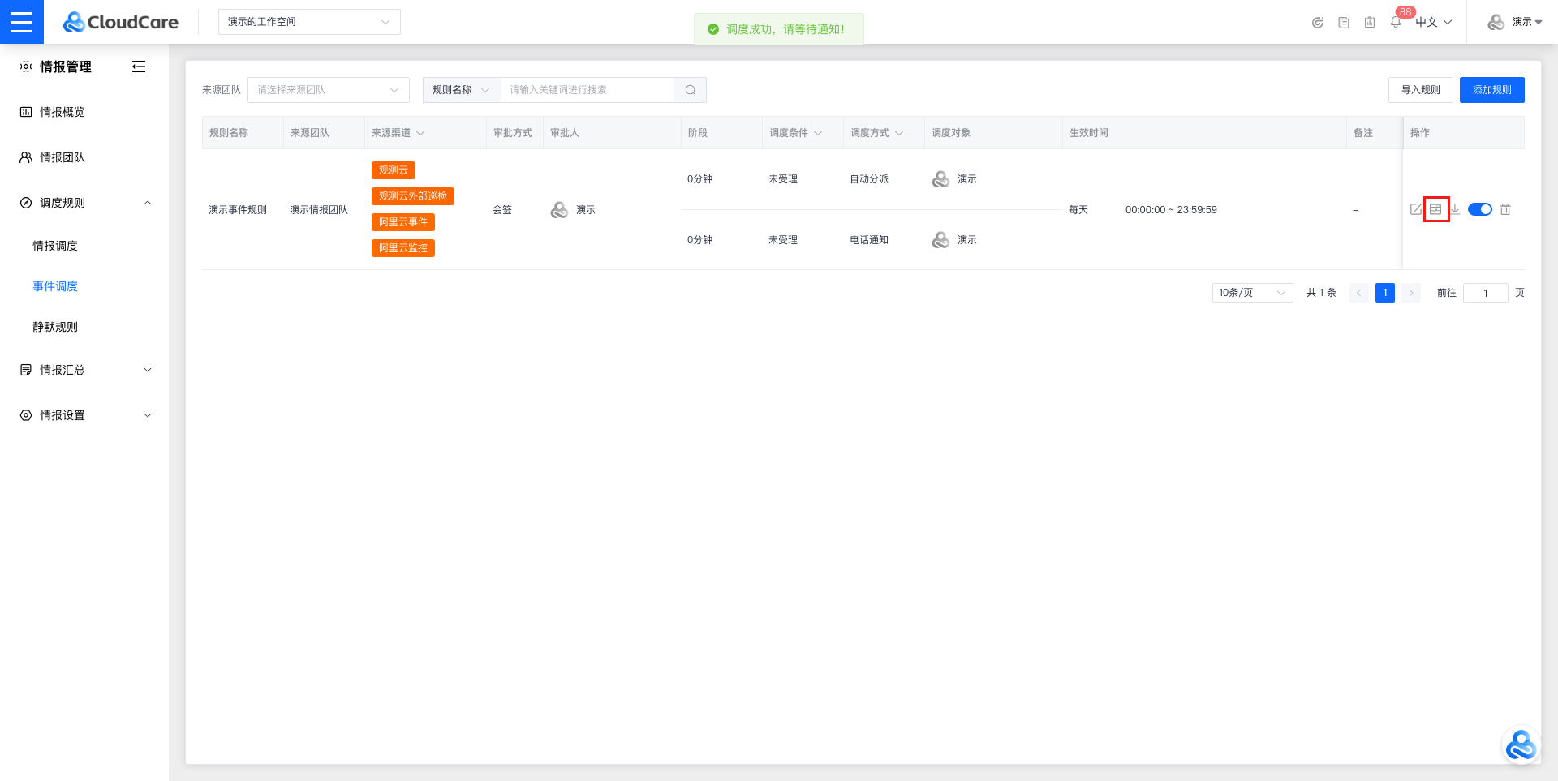Click the red-highlighted monitor test icon
Image resolution: width=1558 pixels, height=781 pixels.
(x=1435, y=209)
